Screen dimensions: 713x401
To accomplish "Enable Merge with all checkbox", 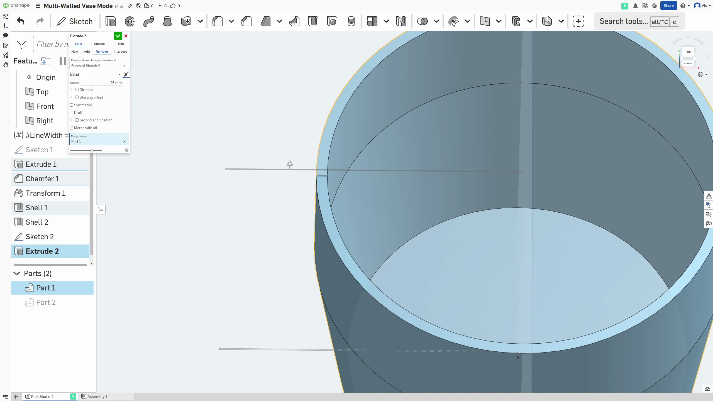I will click(72, 128).
